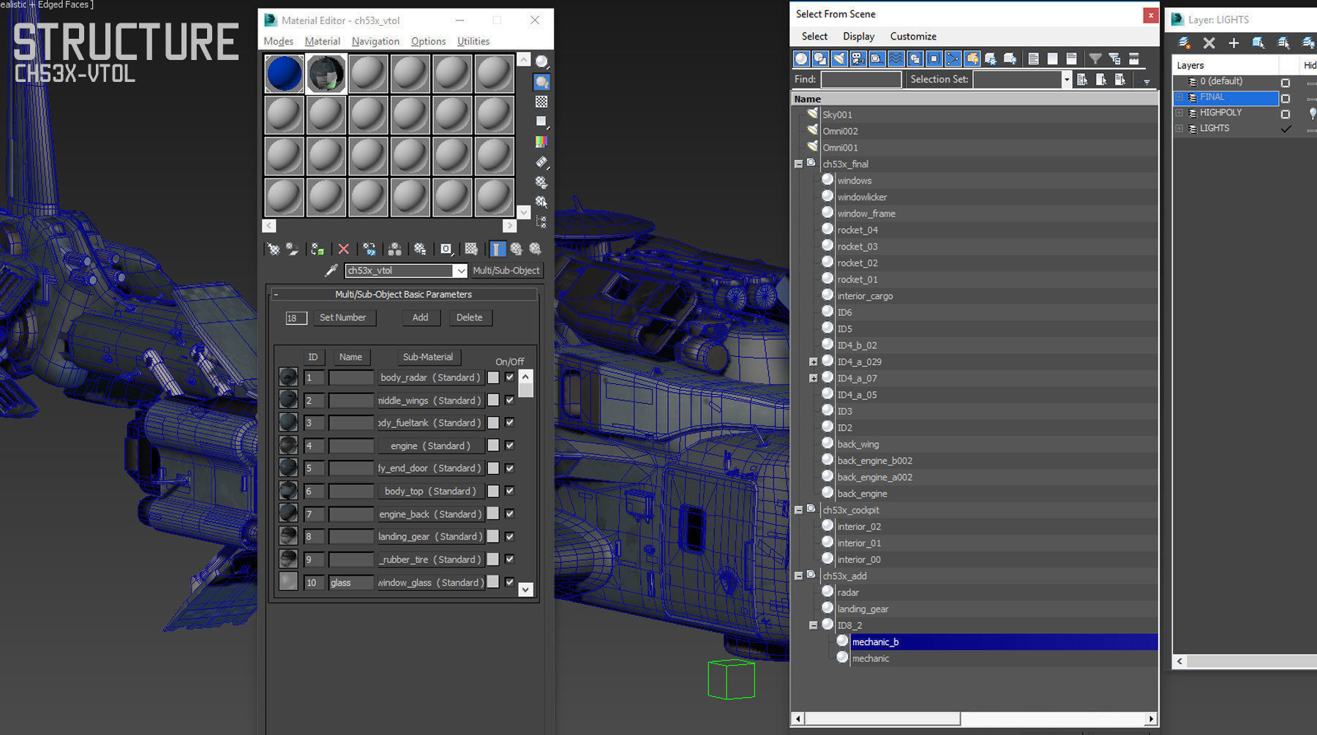Open Select menu in Select From Scene
Viewport: 1317px width, 735px height.
[x=814, y=37]
